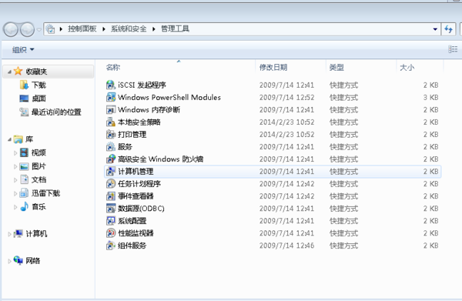Expand the 图片 library node
Screen dimensions: 462x301
point(15,166)
